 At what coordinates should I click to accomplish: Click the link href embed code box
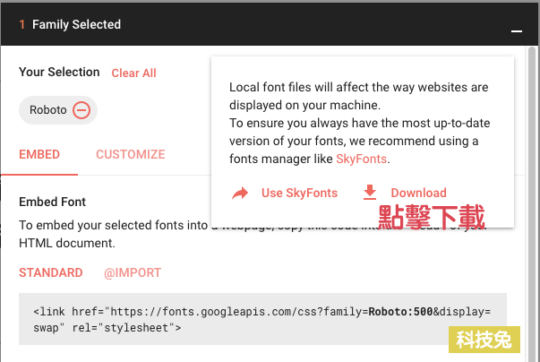pyautogui.click(x=262, y=319)
